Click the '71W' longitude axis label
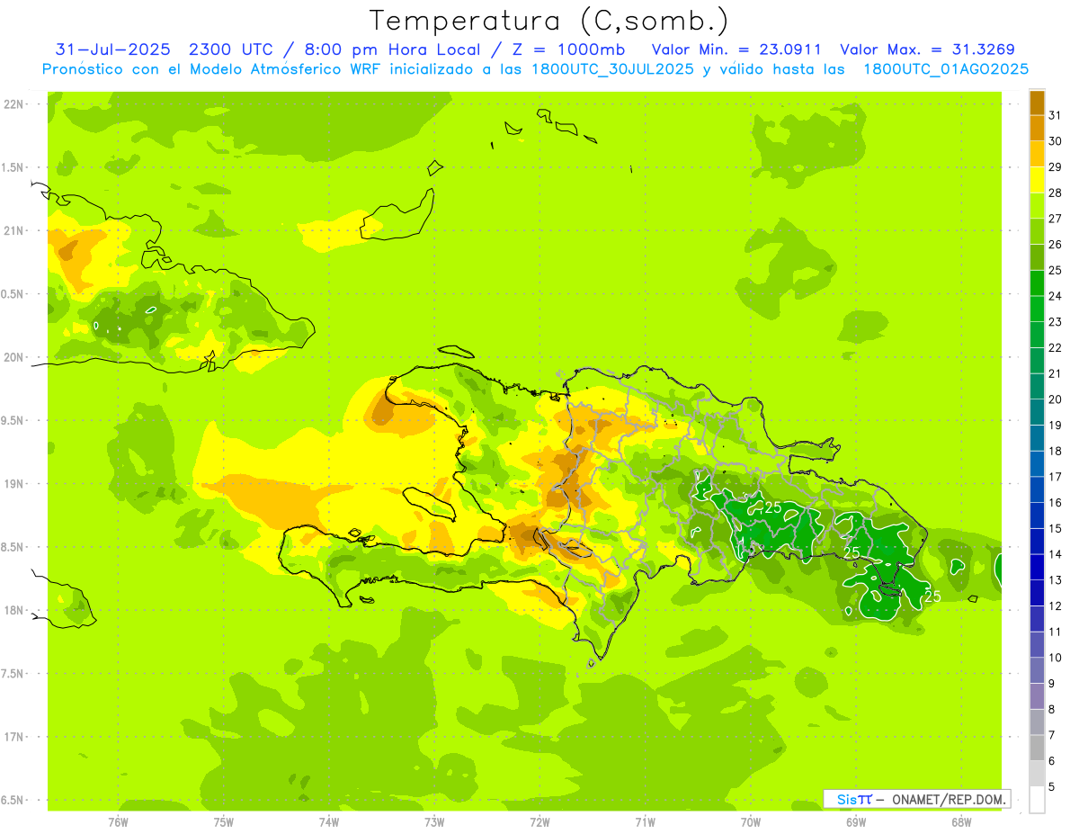Screen dimensions: 1079x834 (x=645, y=821)
